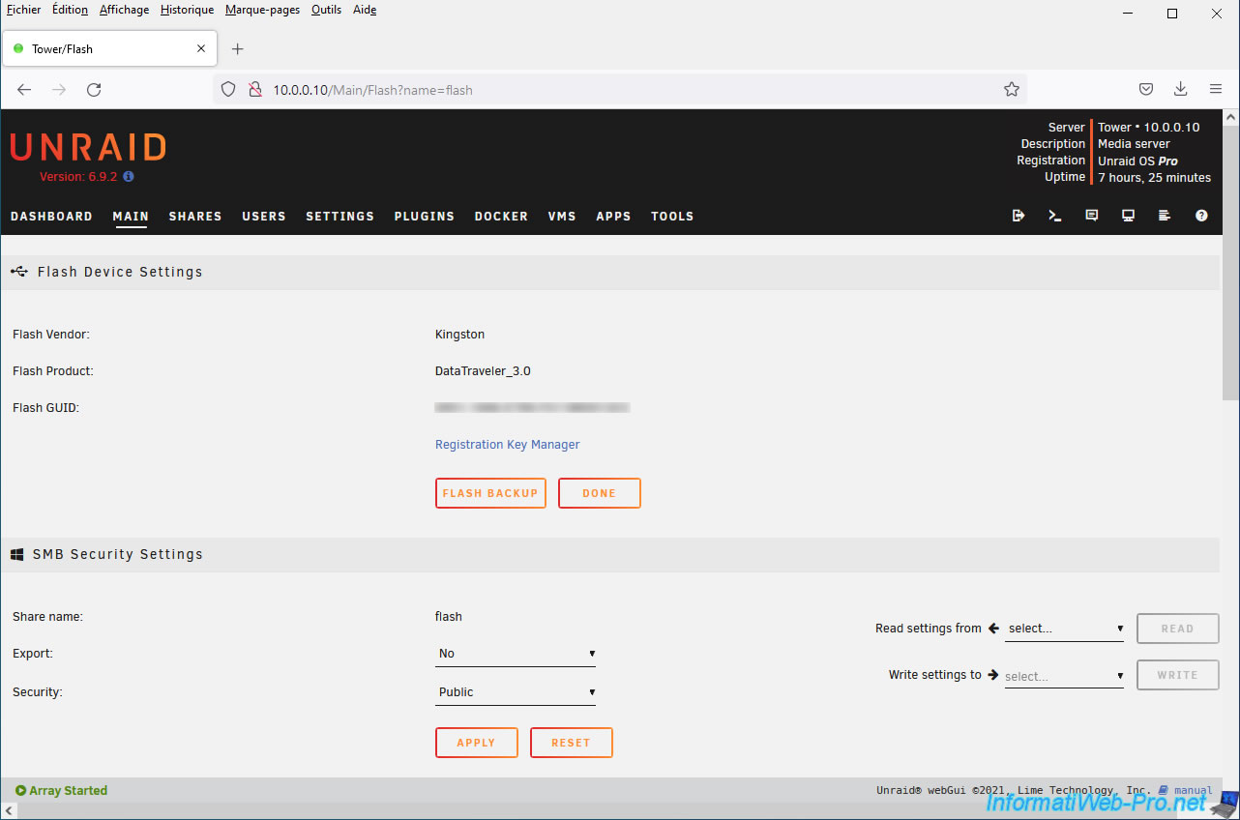
Task: Switch to the Settings tab
Action: [340, 217]
